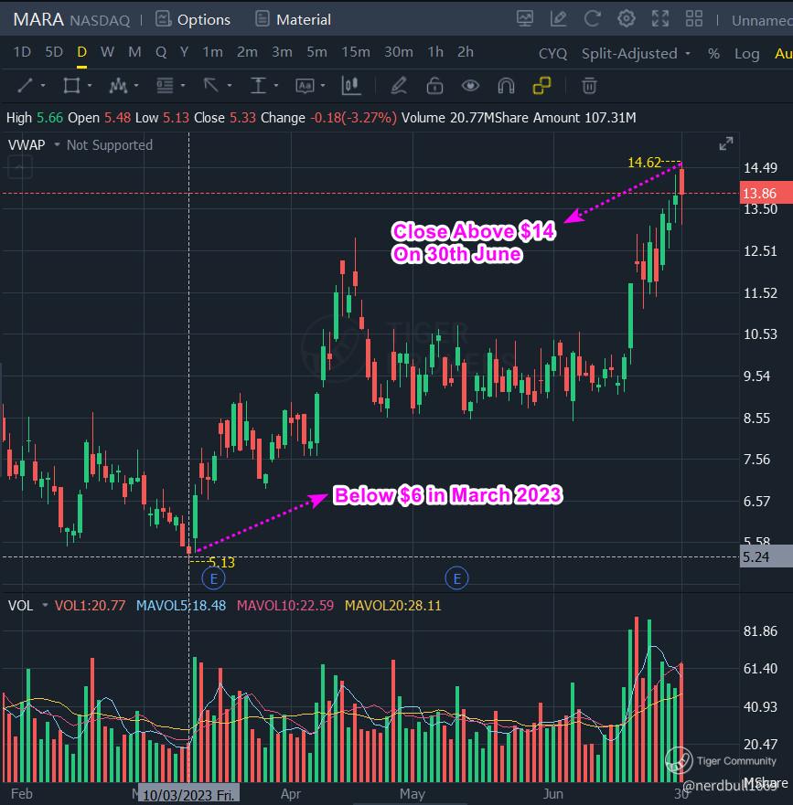Open the Options chain icon
Viewport: 793px width, 805px height.
pos(163,19)
